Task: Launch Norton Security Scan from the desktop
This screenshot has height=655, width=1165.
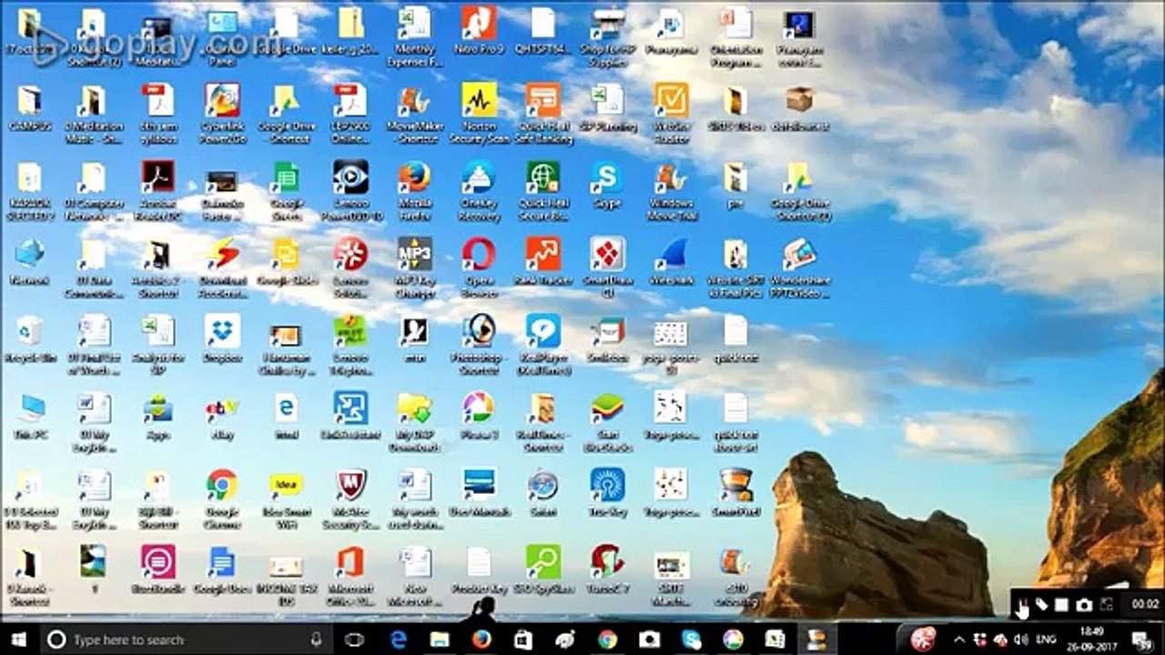Action: 479,113
